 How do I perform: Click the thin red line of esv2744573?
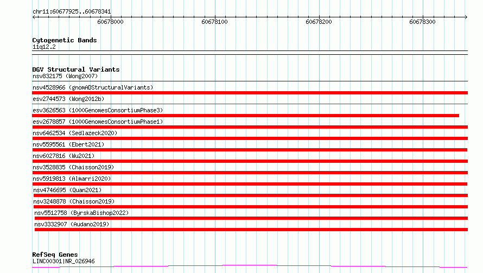[250, 104]
